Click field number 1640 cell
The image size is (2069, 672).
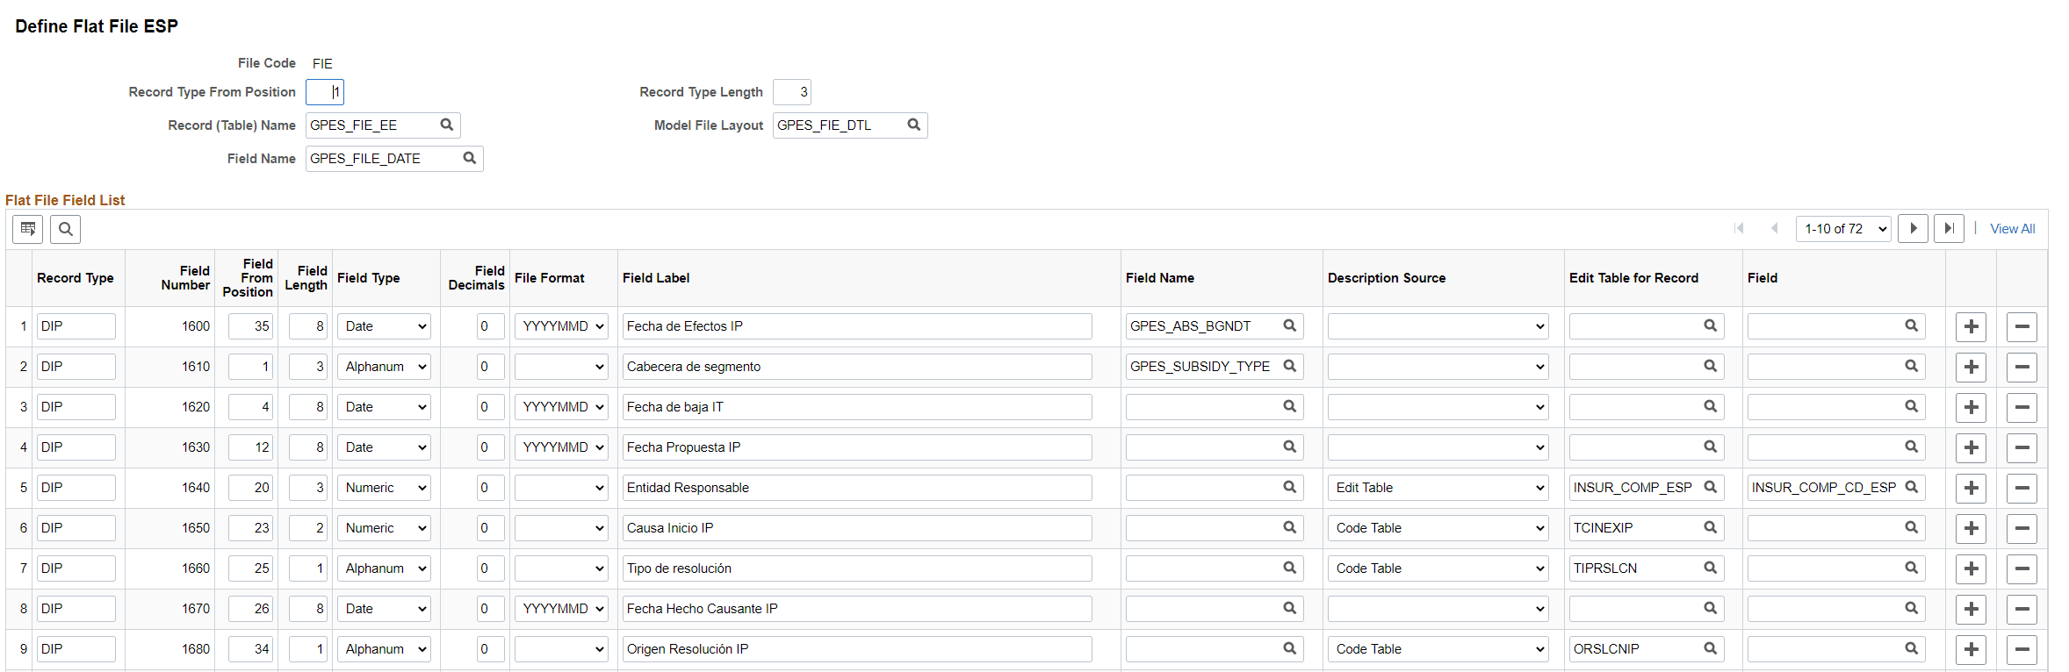pyautogui.click(x=196, y=488)
